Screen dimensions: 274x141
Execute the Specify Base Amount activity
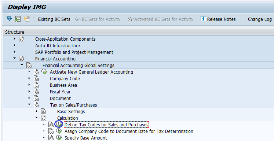tap(59, 138)
